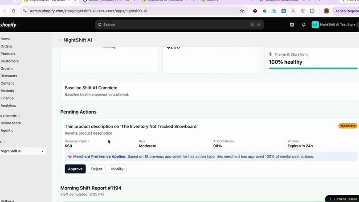Click the pin dot beside NightShift AI
This screenshot has height=202, width=359.
[x=42, y=151]
